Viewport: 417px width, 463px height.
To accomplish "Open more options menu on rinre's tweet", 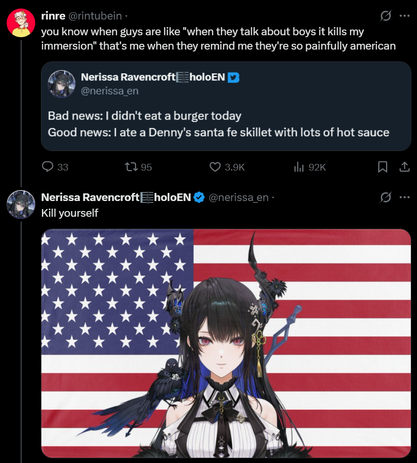I will (404, 16).
